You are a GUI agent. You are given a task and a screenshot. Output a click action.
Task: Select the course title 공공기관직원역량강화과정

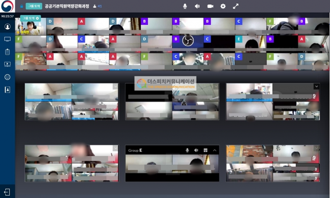click(67, 6)
